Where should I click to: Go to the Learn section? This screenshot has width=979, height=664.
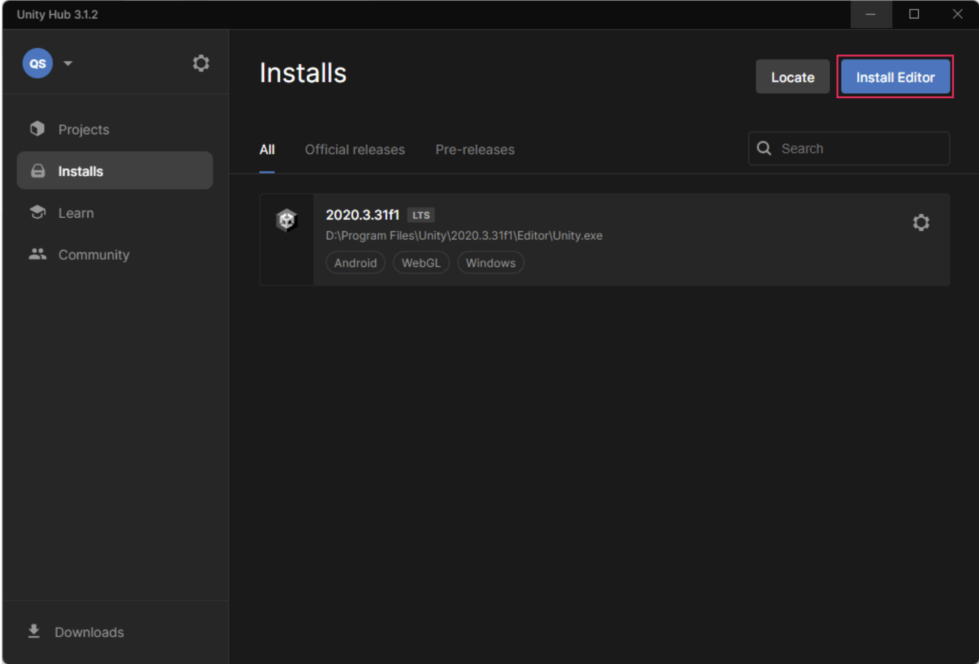point(76,213)
